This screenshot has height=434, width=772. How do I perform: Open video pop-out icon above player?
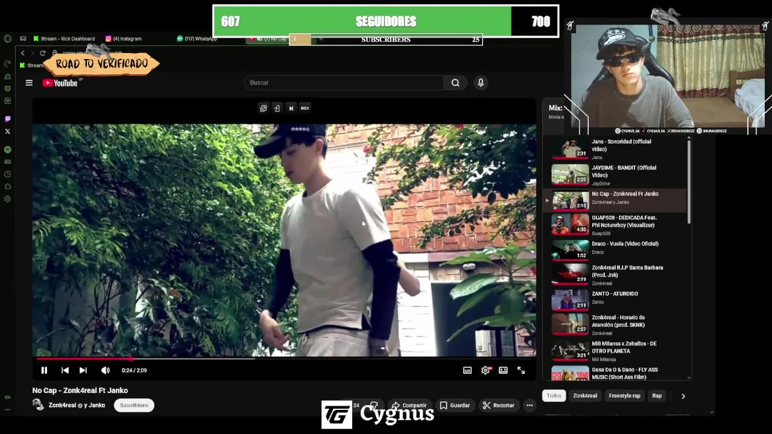click(x=263, y=108)
